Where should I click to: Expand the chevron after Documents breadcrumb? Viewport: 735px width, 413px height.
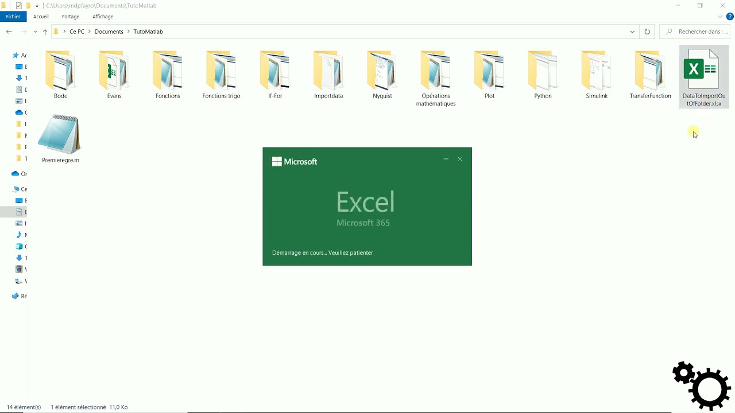(128, 32)
